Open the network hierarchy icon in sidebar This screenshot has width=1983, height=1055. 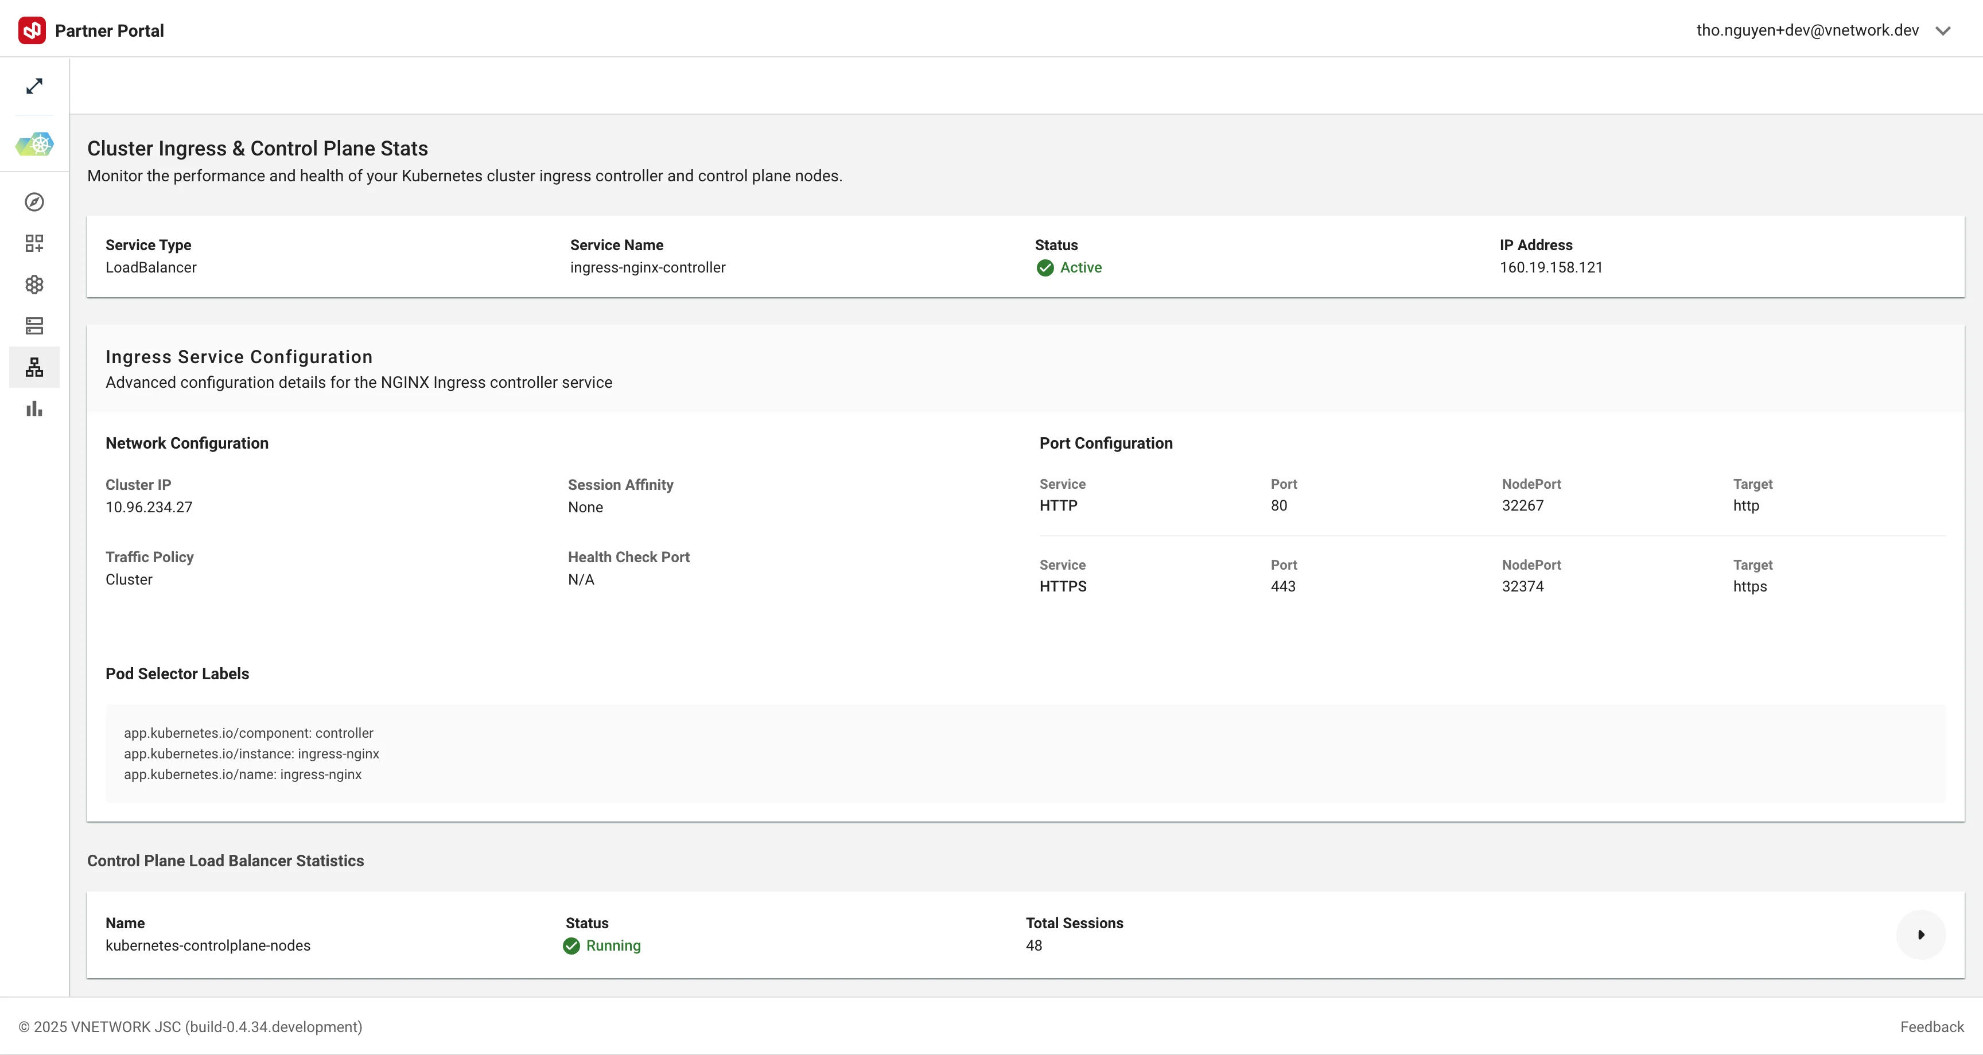34,367
